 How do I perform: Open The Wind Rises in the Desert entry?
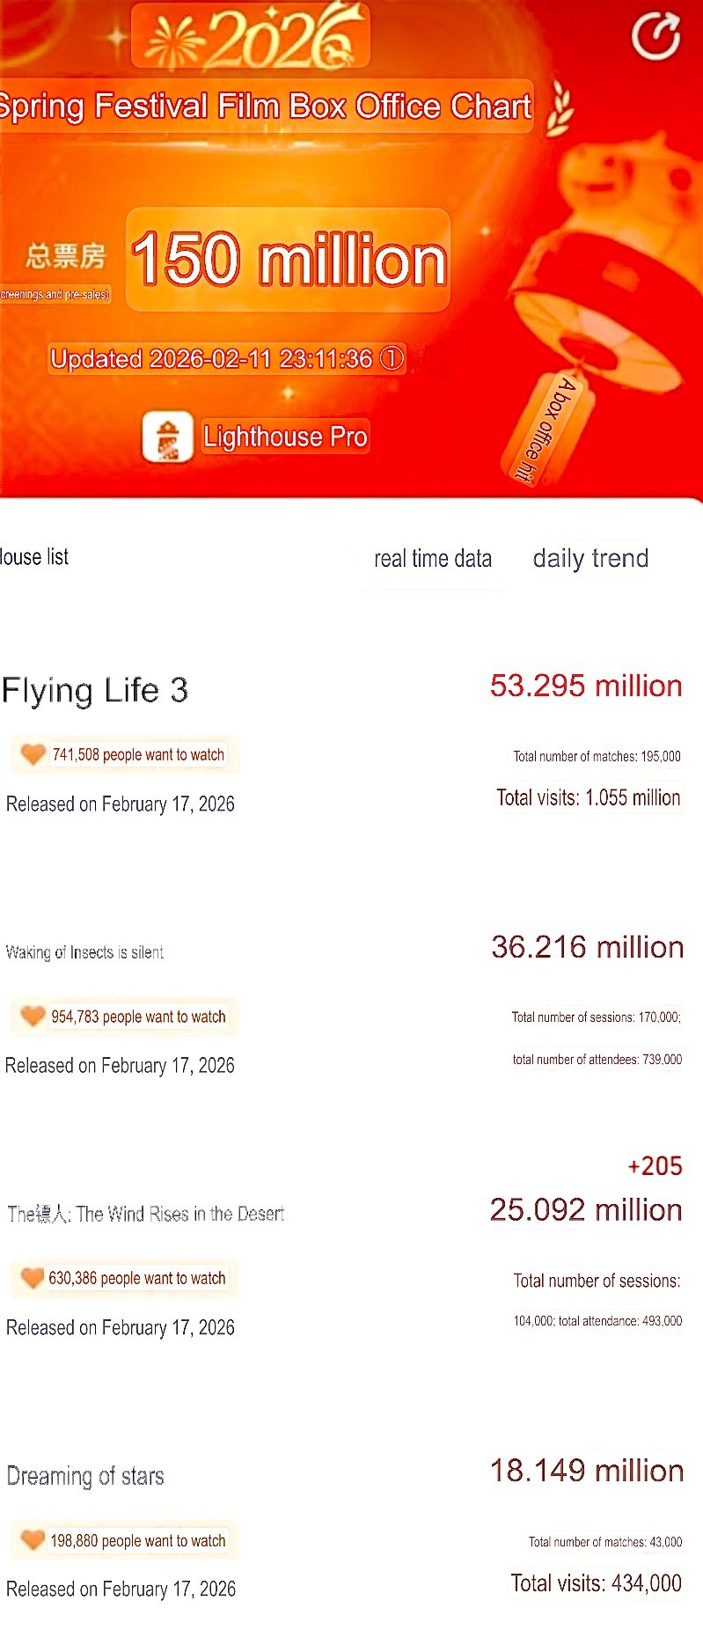pos(146,1214)
